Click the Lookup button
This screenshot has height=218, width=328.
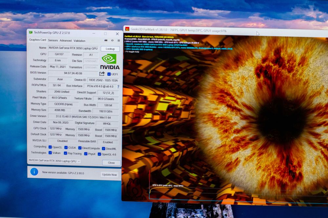[x=110, y=49]
